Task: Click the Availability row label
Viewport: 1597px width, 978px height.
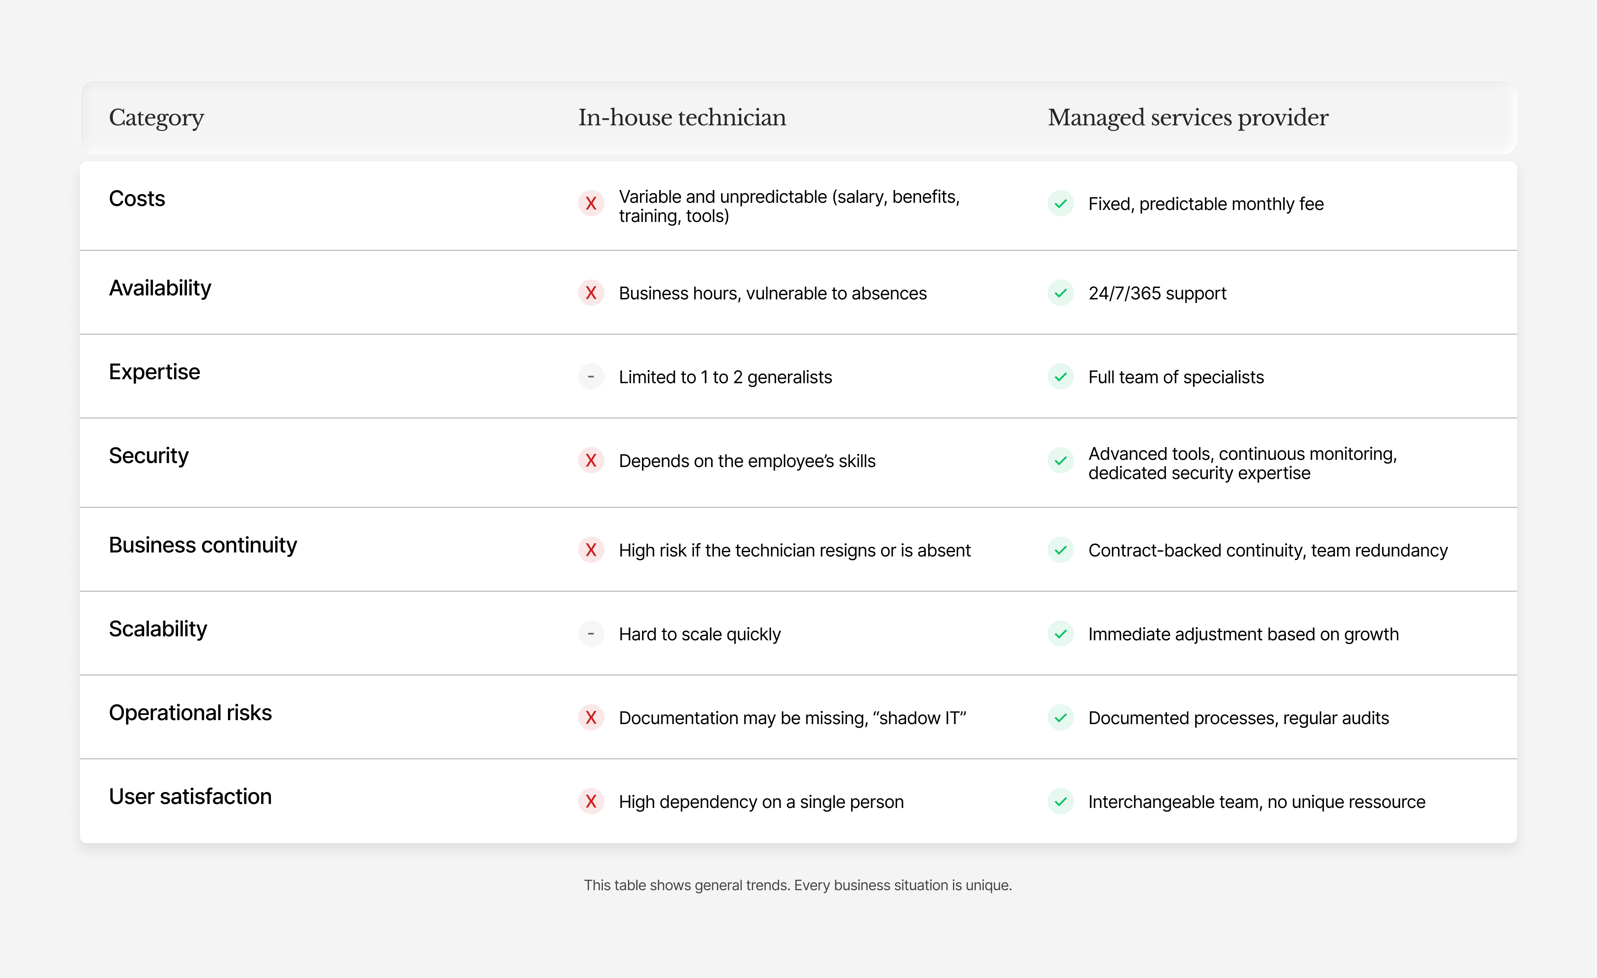Action: (160, 288)
